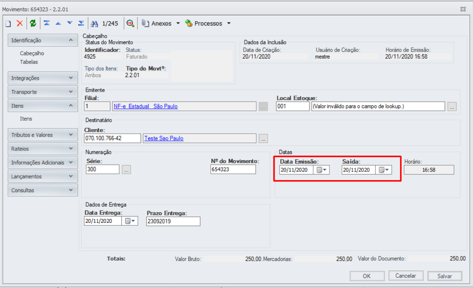The width and height of the screenshot is (473, 288).
Task: Open the Data Emissão calendar dropdown
Action: coord(321,170)
